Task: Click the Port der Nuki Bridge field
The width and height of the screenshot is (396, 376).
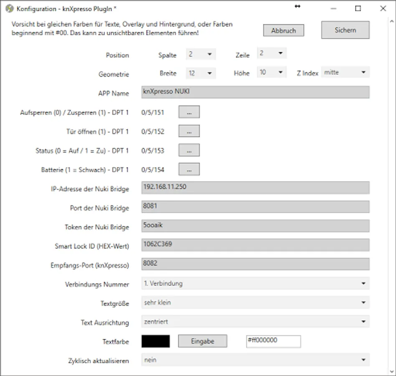Action: point(255,207)
